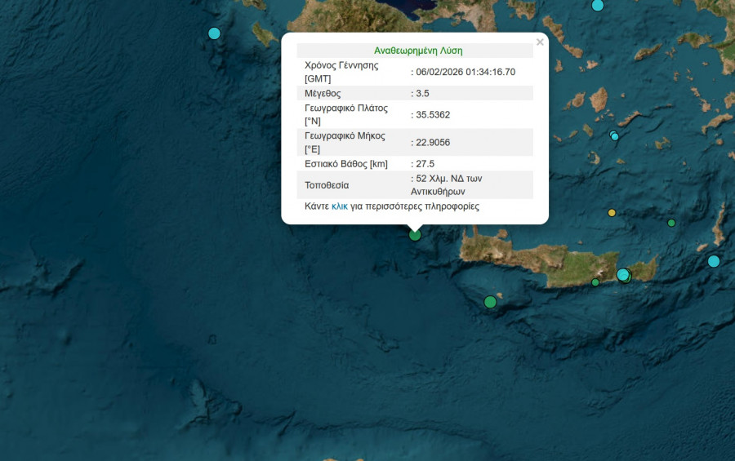The width and height of the screenshot is (735, 461).
Task: Click the 'Μέγεθος' label in the popup
Action: click(323, 93)
